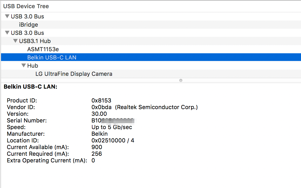Click the Manufacturer label

26,134
